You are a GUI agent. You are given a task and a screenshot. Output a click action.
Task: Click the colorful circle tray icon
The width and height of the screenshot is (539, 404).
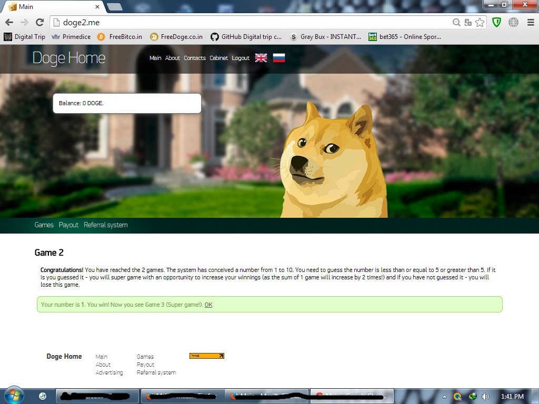[x=457, y=397]
